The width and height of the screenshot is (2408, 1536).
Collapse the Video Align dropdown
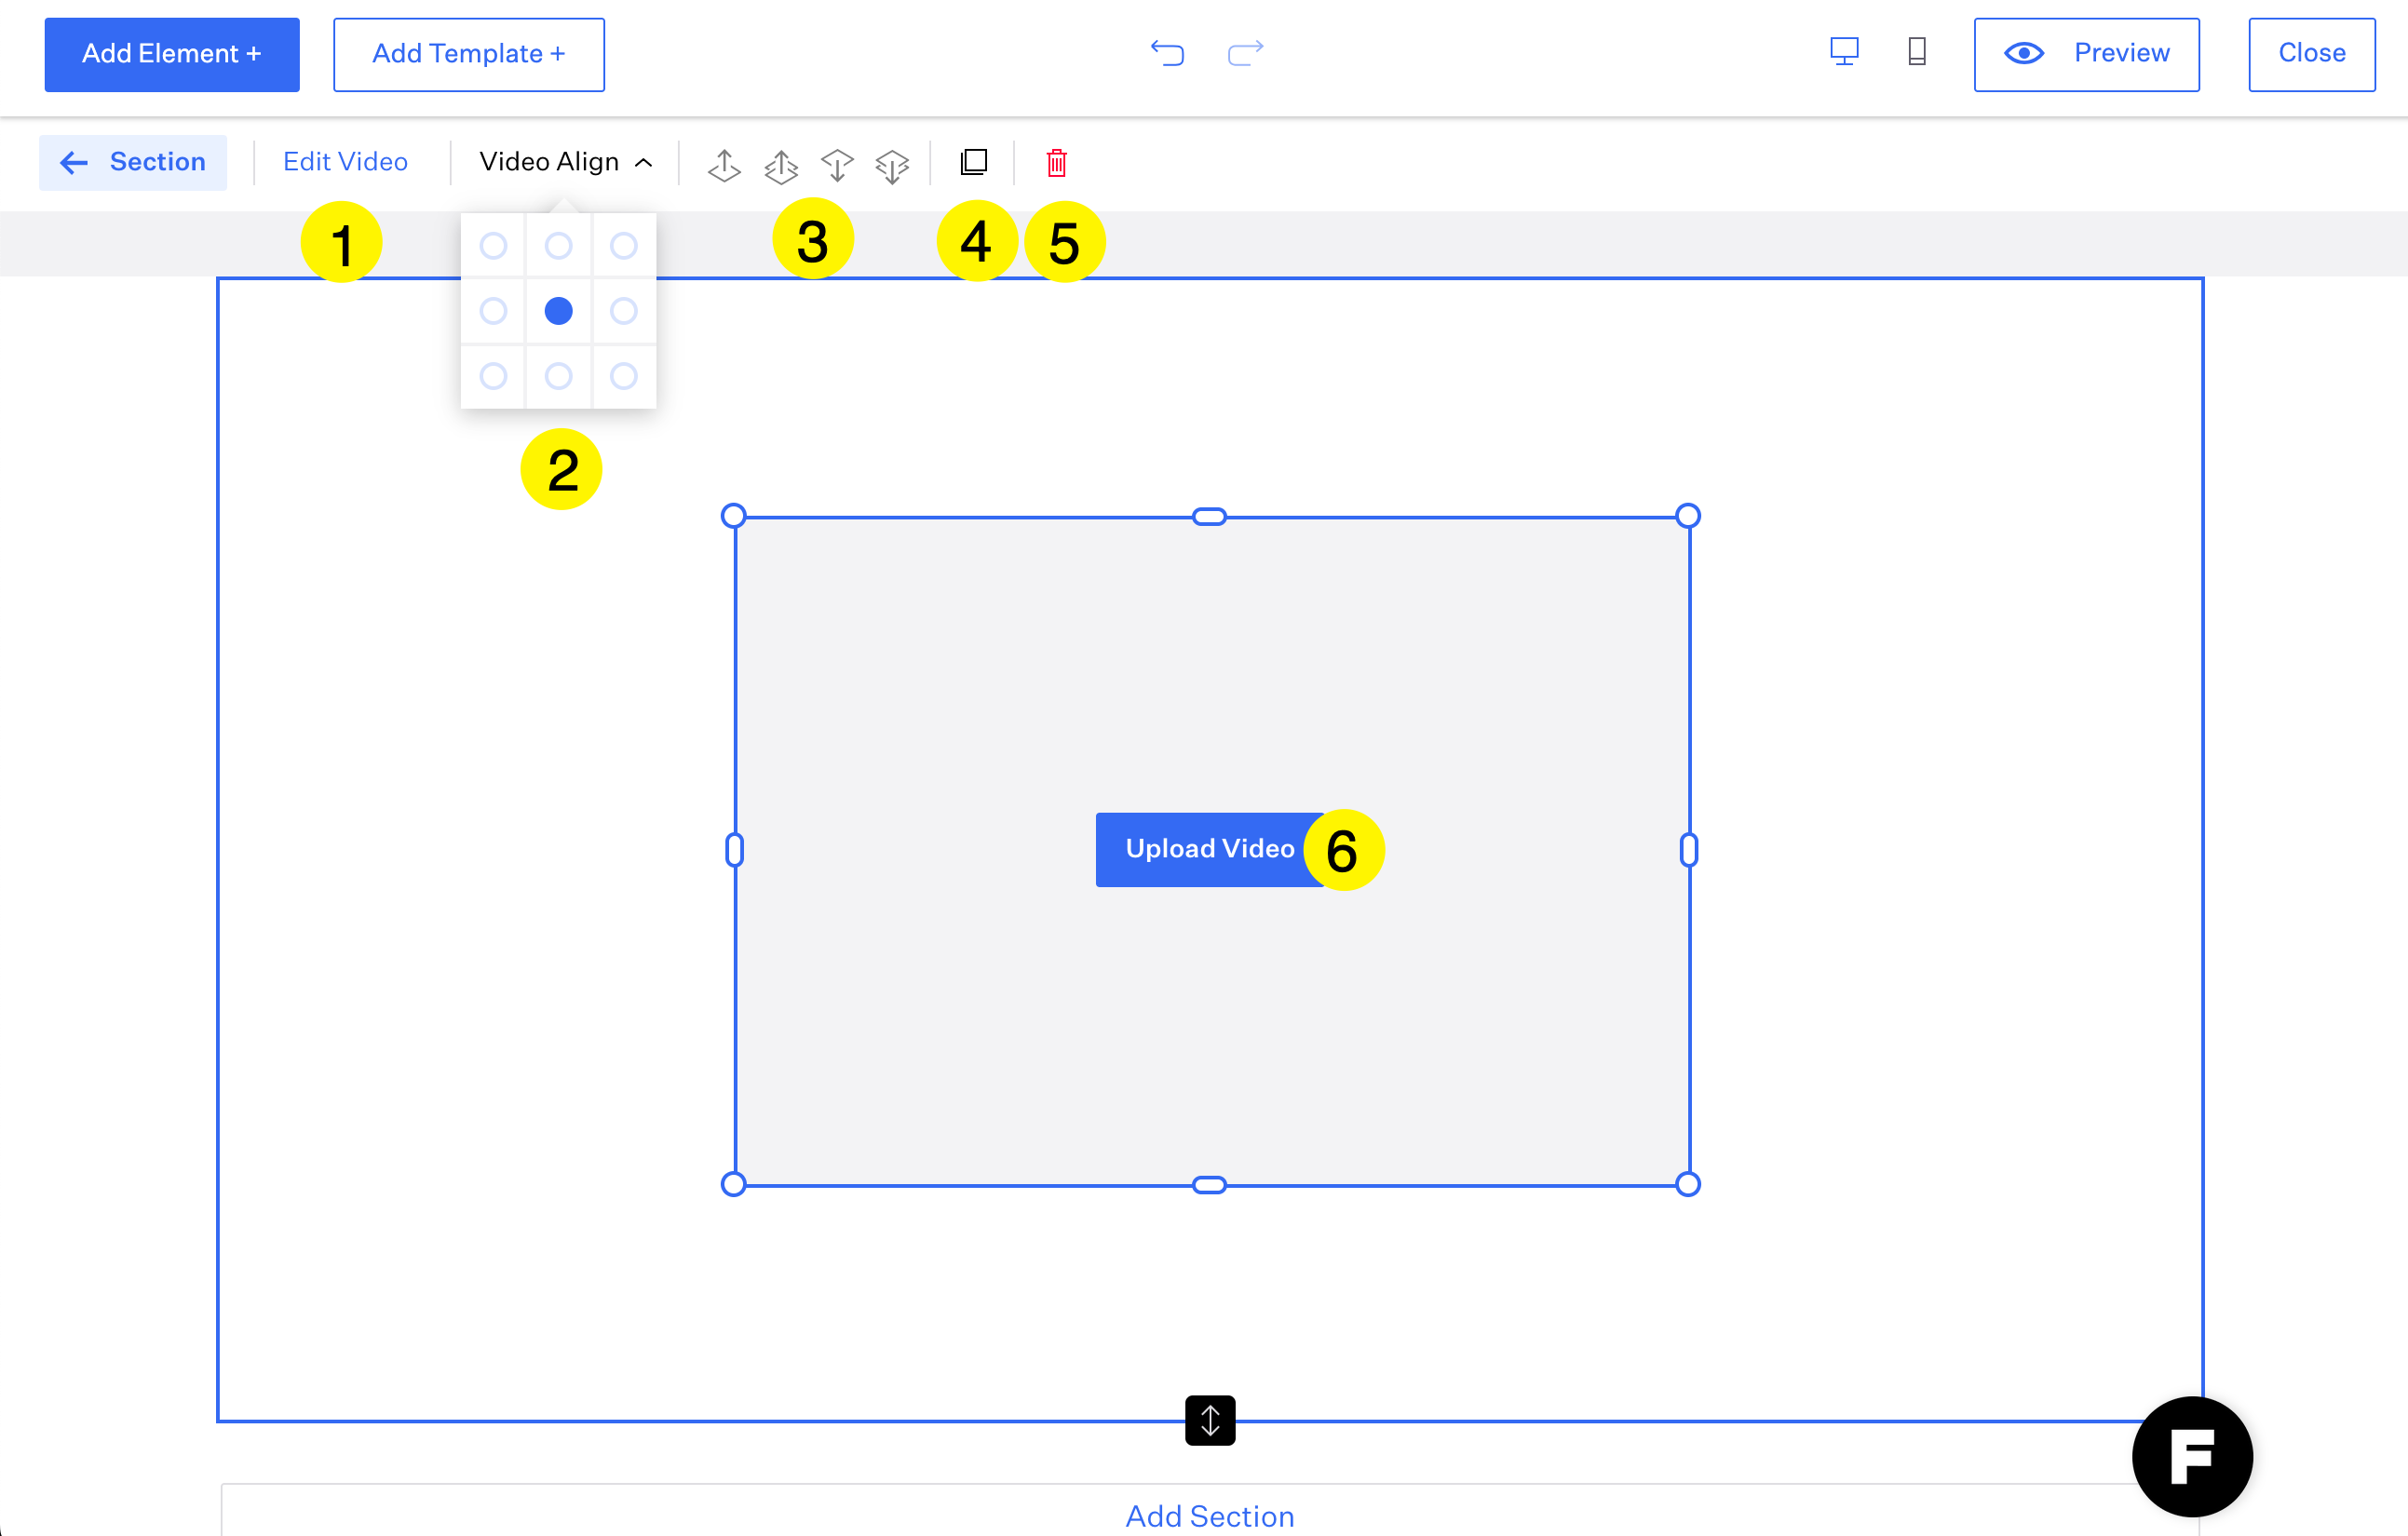click(x=565, y=162)
